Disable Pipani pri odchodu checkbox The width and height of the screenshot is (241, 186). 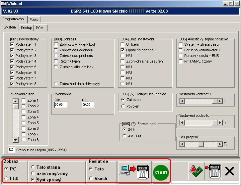(x=123, y=50)
